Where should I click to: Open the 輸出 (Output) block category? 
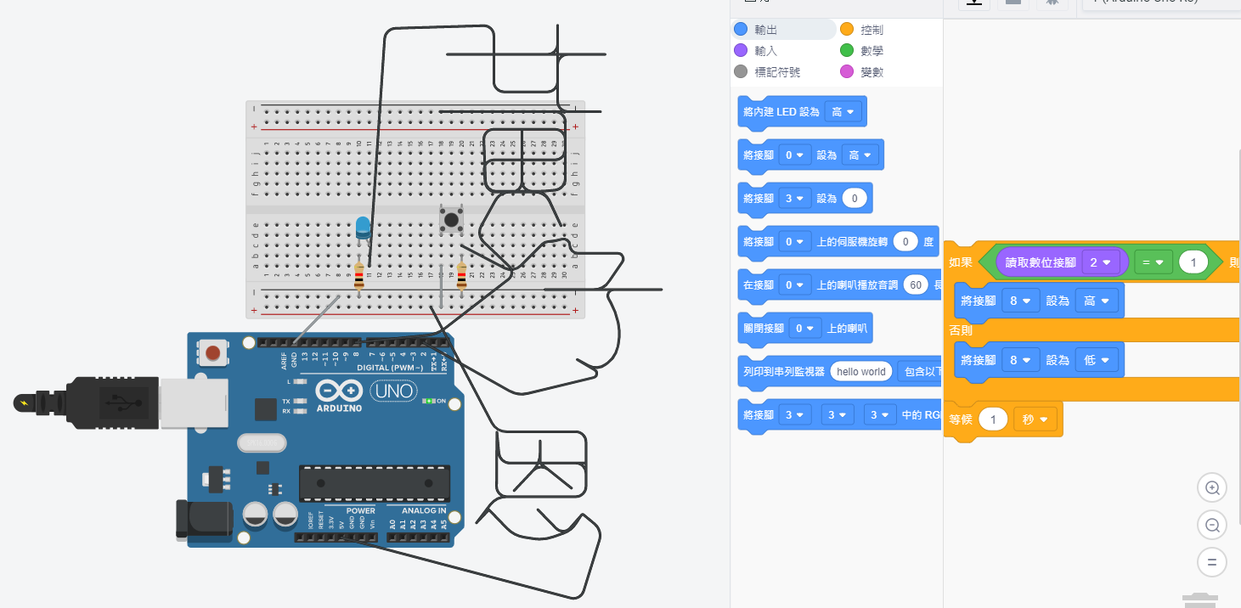coord(765,30)
